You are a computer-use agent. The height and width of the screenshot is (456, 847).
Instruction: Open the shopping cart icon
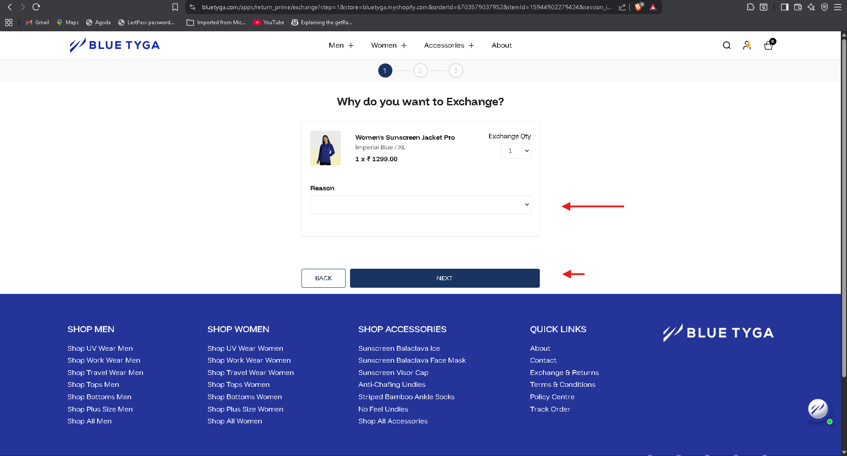coord(769,45)
